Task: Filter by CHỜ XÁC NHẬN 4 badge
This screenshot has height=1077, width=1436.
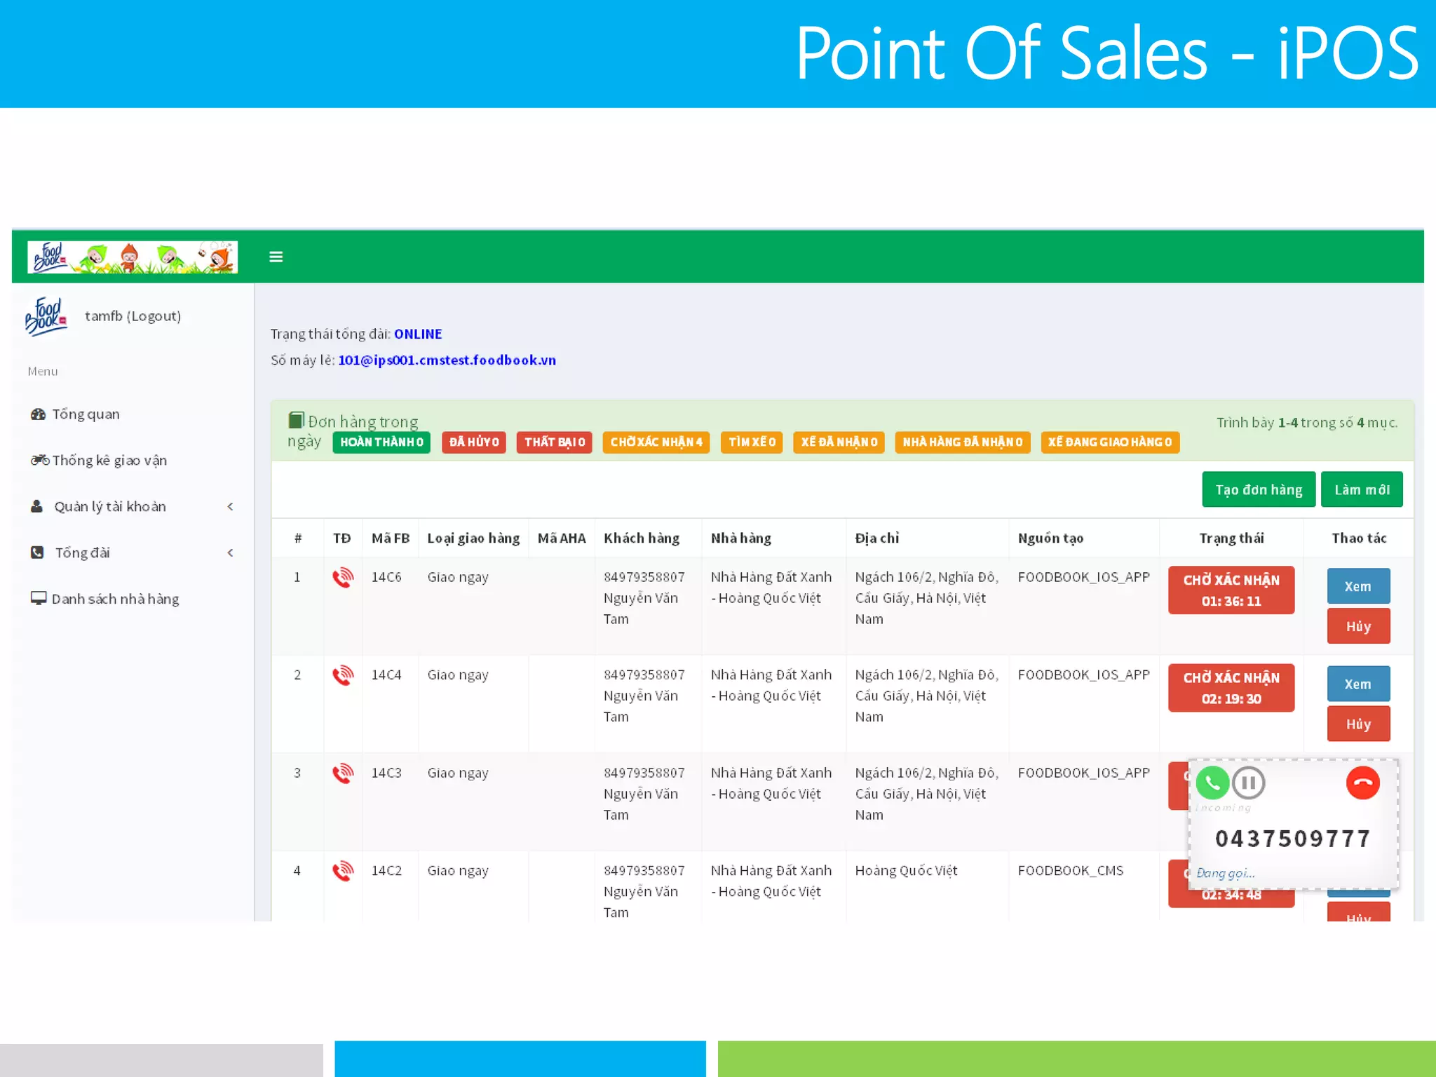Action: click(656, 442)
